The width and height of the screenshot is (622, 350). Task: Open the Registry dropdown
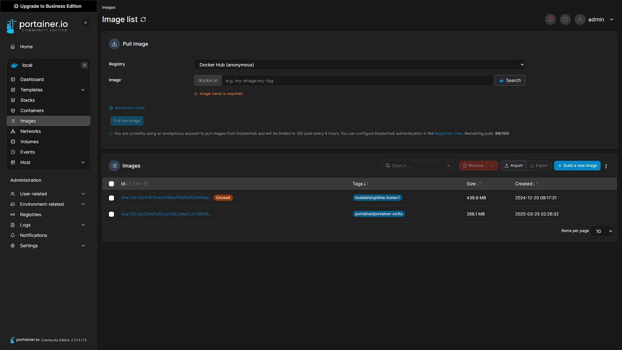(x=359, y=64)
